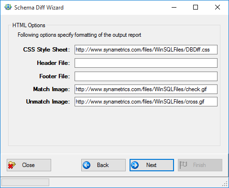Click the "Following options specify formatting" description text

pos(79,35)
